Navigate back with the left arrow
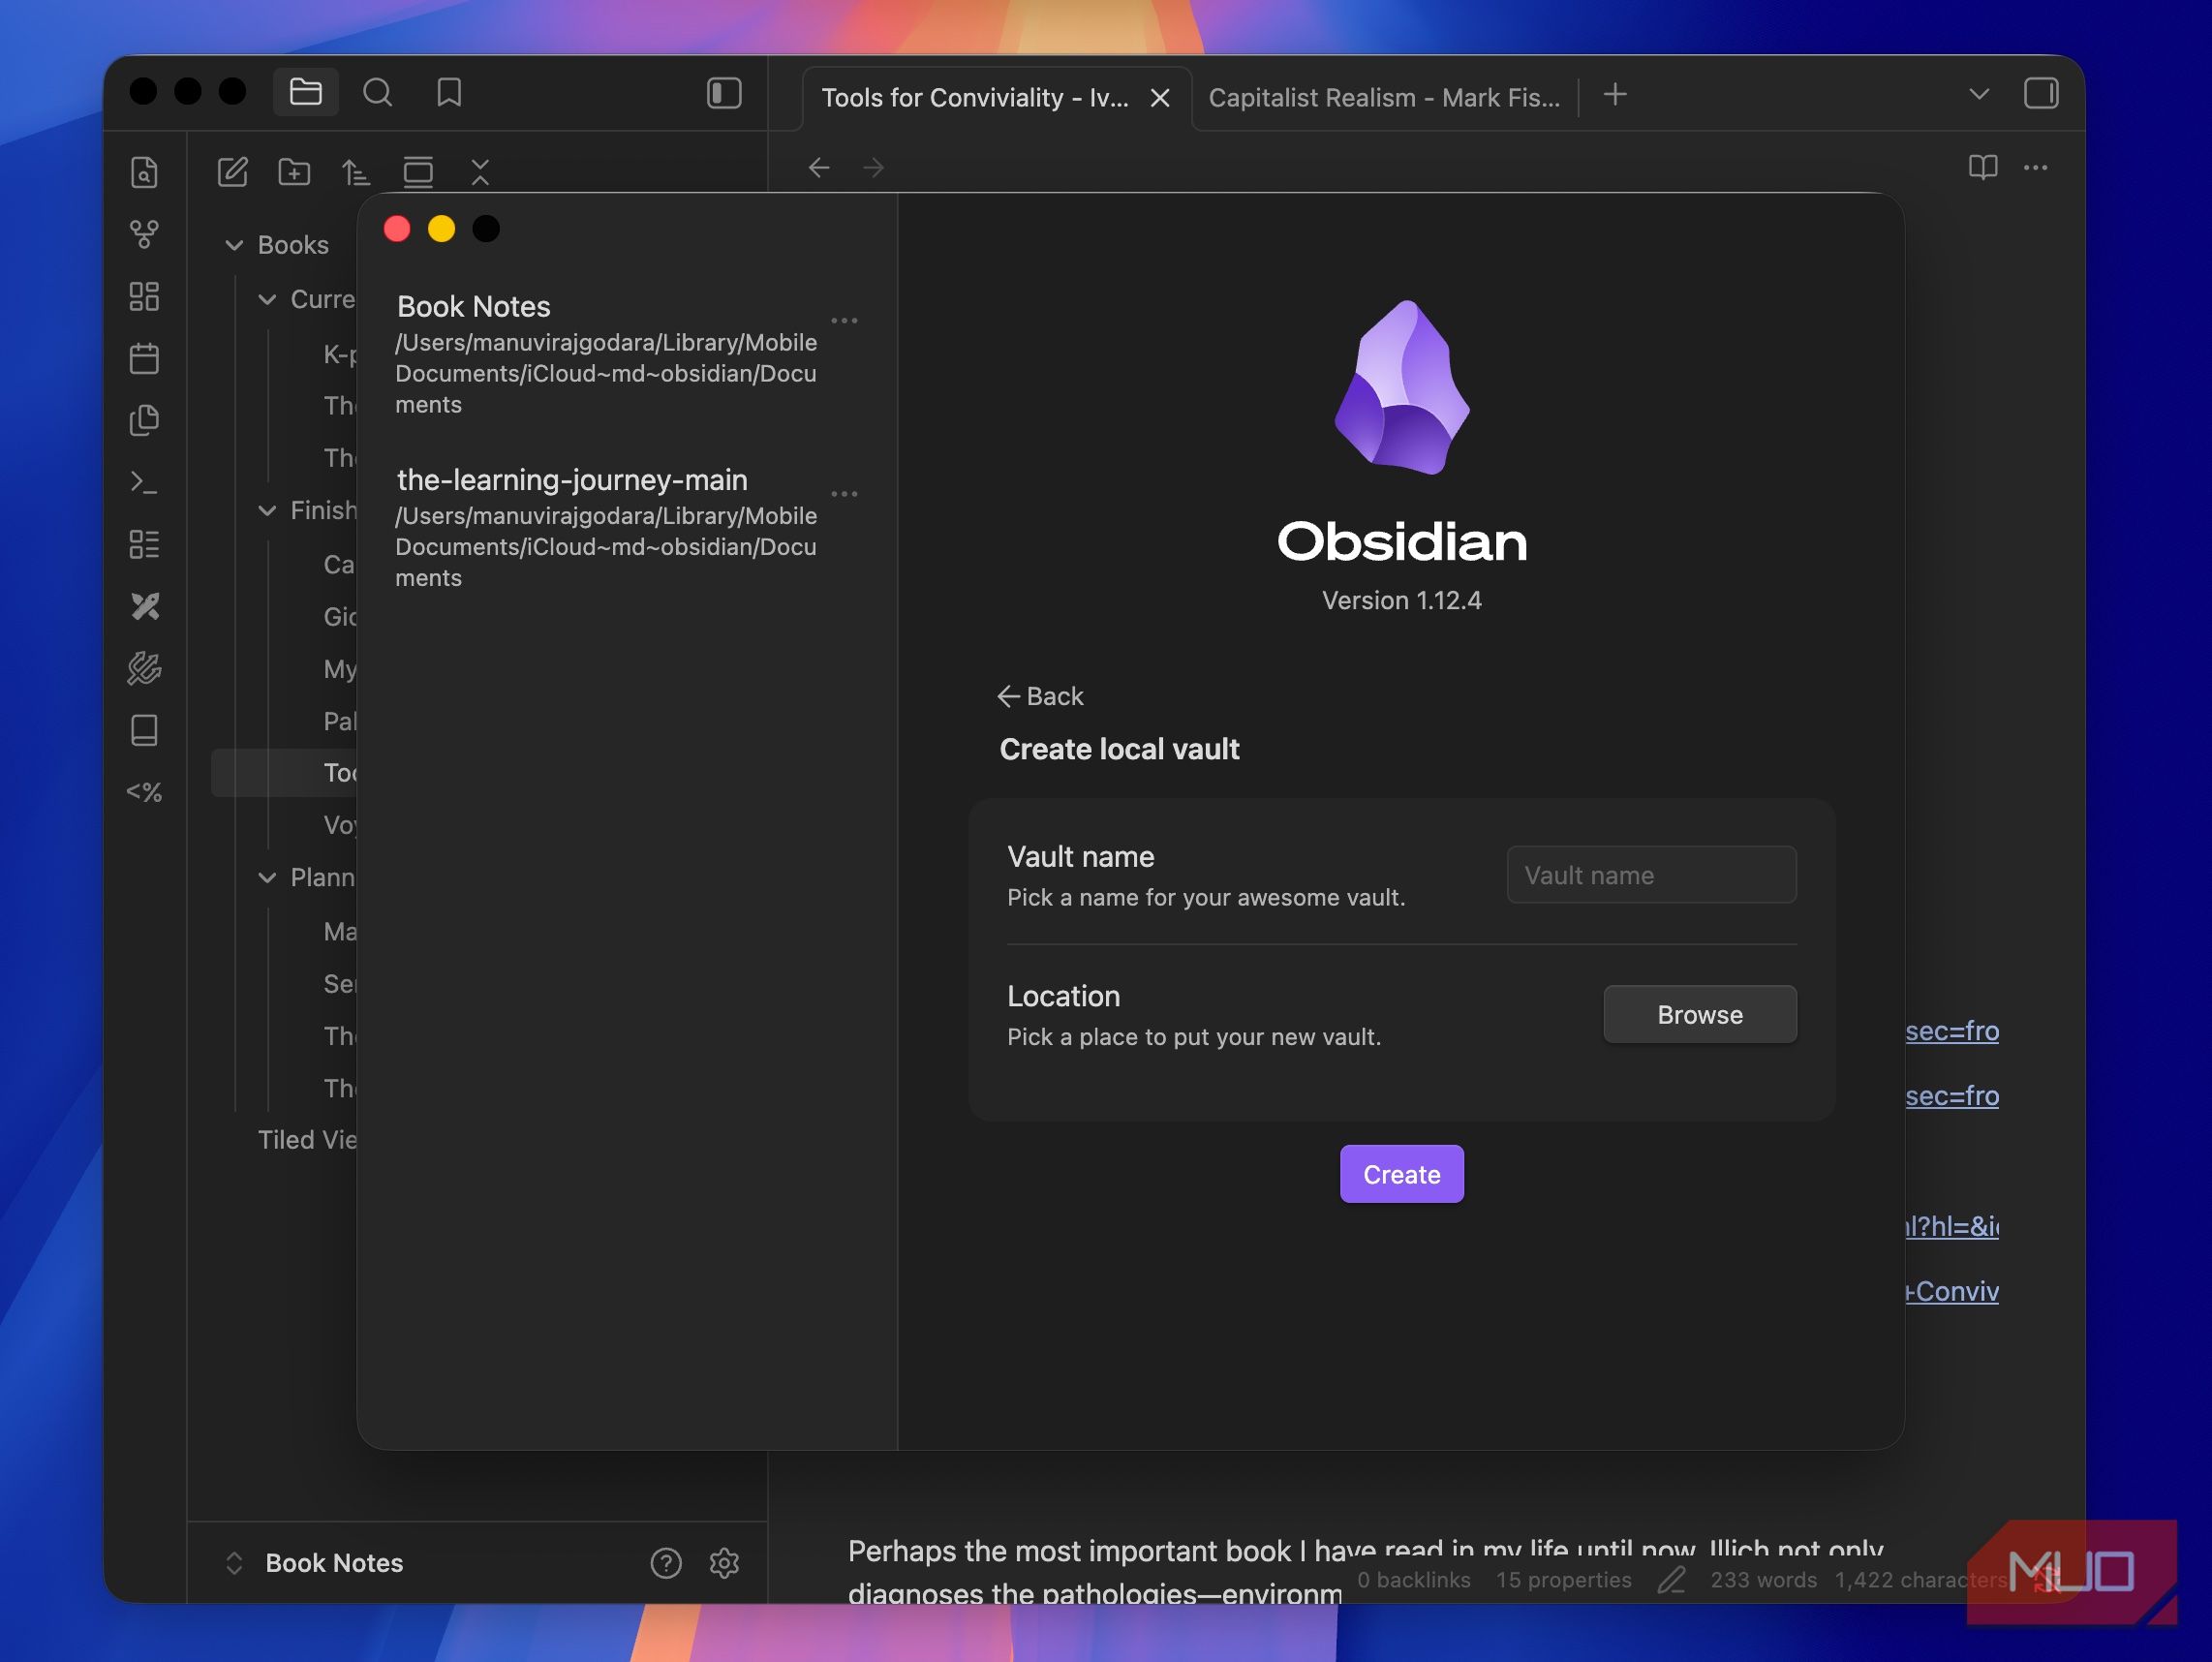Screen dimensions: 2212x1662 [x=819, y=167]
